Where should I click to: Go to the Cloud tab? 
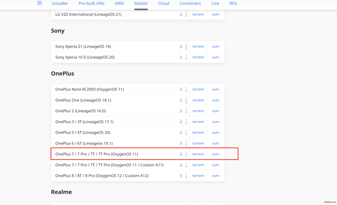pyautogui.click(x=164, y=3)
